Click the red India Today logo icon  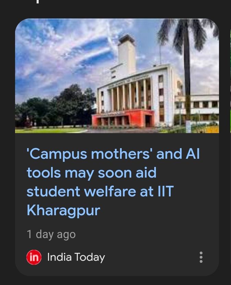tap(34, 257)
